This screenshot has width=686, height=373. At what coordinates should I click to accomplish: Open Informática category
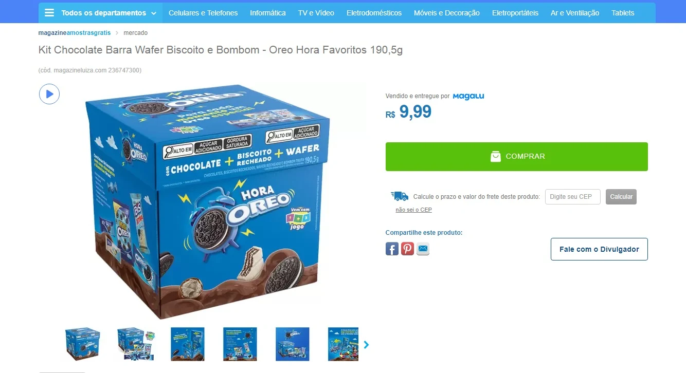[268, 13]
